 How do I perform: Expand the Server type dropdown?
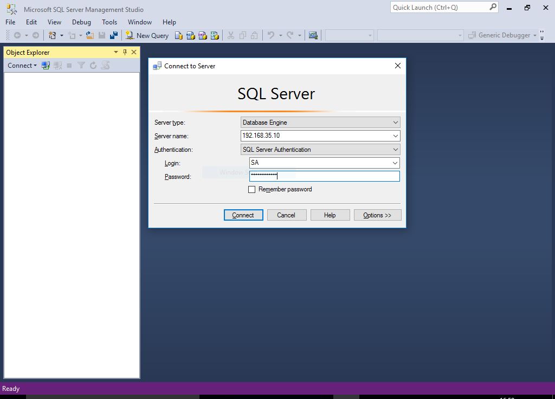[395, 123]
